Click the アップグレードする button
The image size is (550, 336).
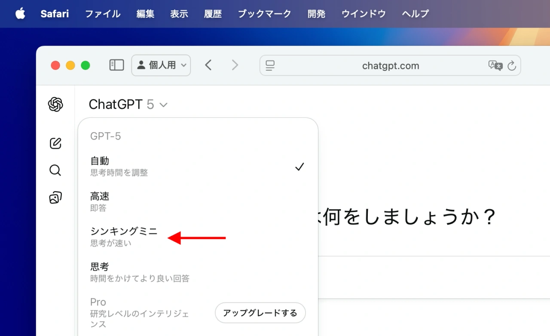tap(260, 313)
